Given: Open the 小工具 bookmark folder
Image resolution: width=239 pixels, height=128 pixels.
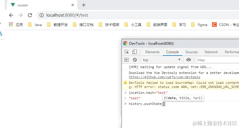Looking at the screenshot, I should (133, 25).
